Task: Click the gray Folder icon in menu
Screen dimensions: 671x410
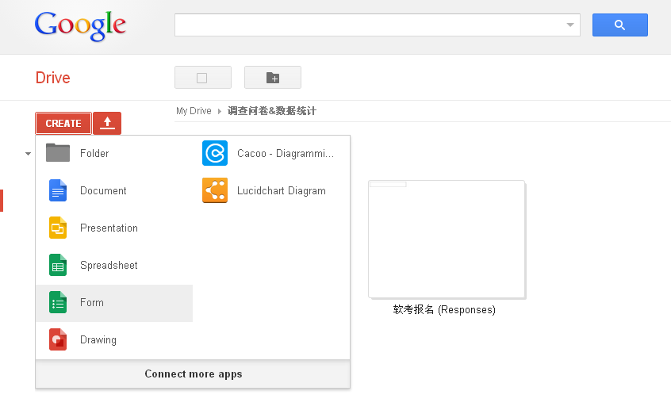Action: tap(58, 153)
